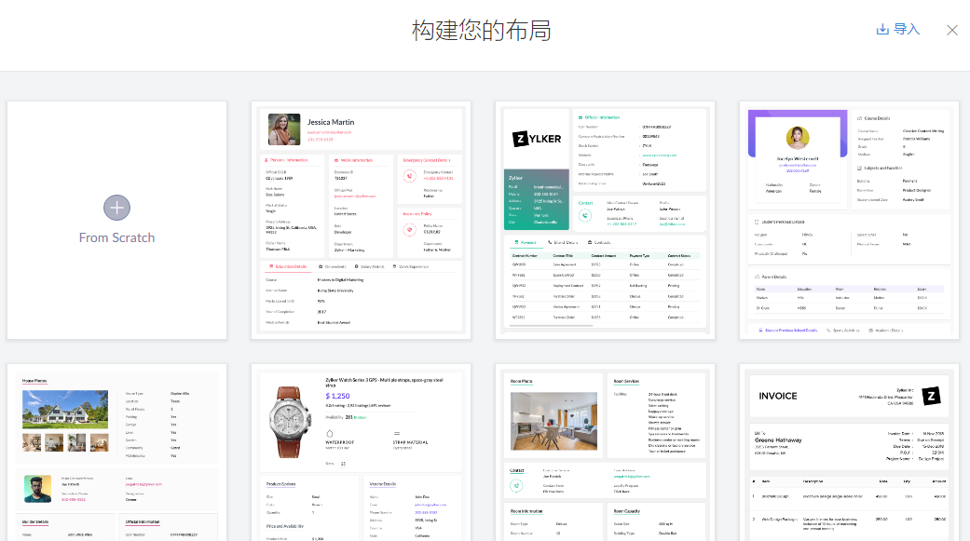Click Joe Patrick's avatar in house template
970x541 pixels.
pos(37,487)
